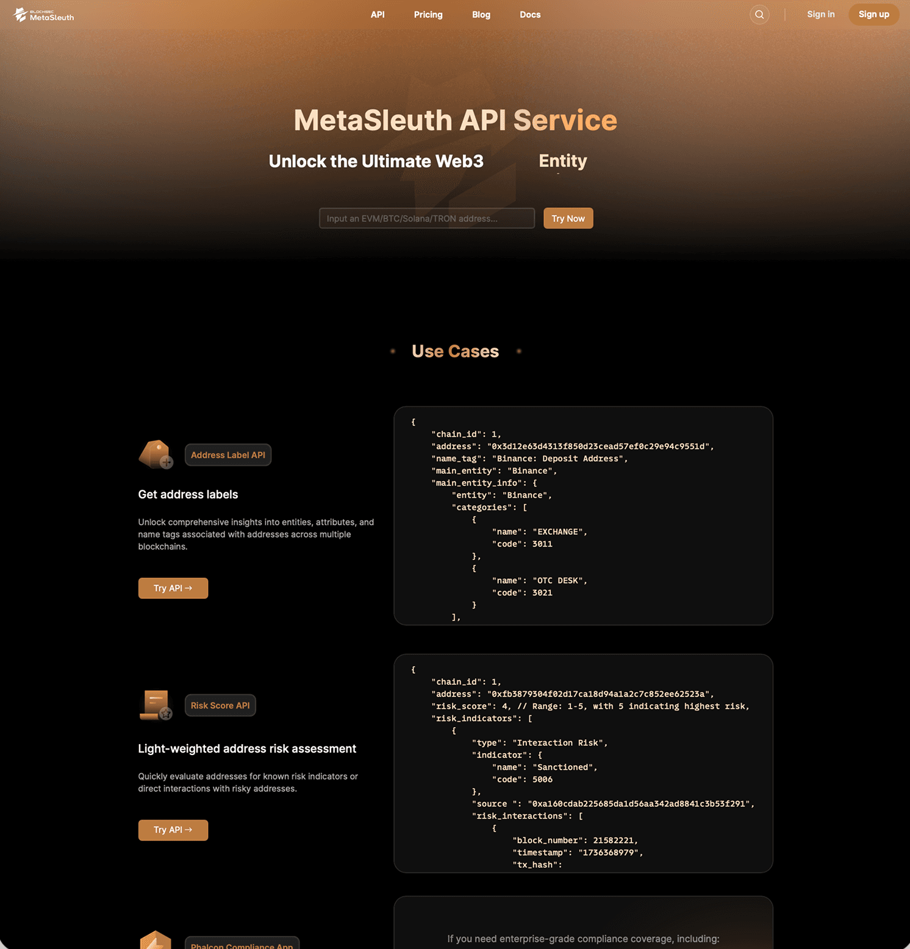Open the API menu item

378,15
